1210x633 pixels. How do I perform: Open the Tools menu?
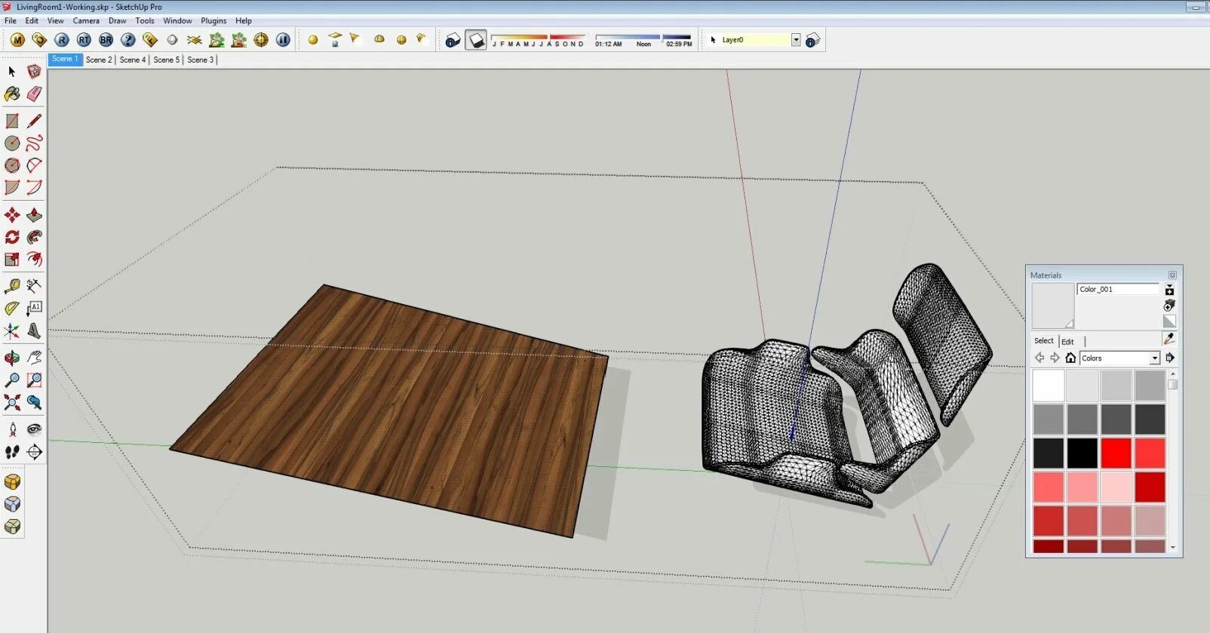click(x=145, y=20)
